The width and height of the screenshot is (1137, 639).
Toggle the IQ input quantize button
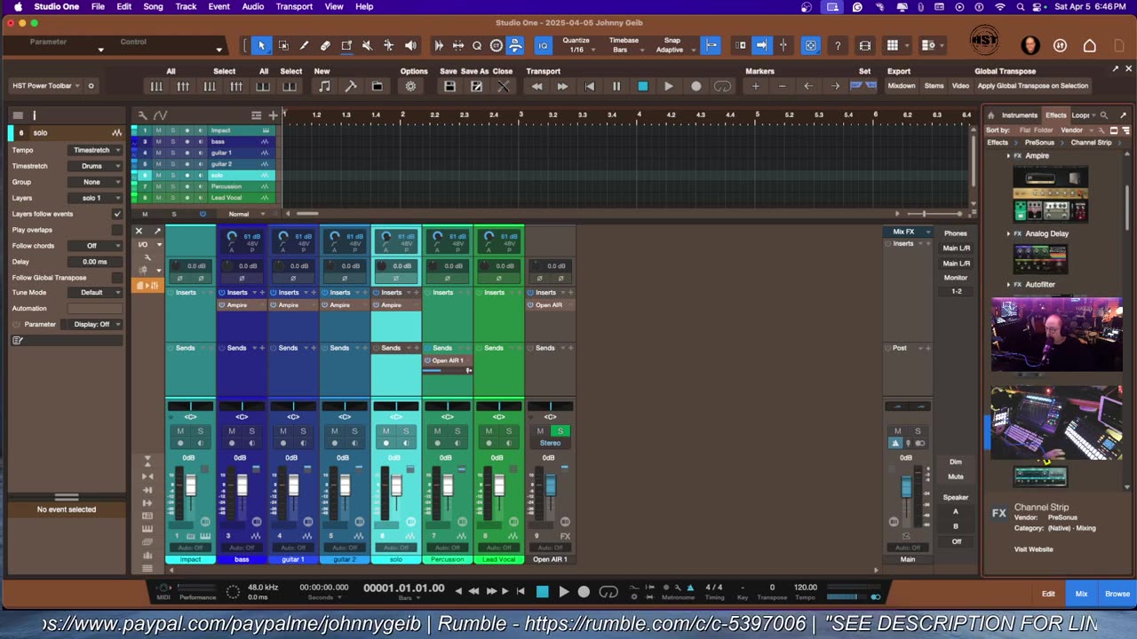pyautogui.click(x=543, y=45)
